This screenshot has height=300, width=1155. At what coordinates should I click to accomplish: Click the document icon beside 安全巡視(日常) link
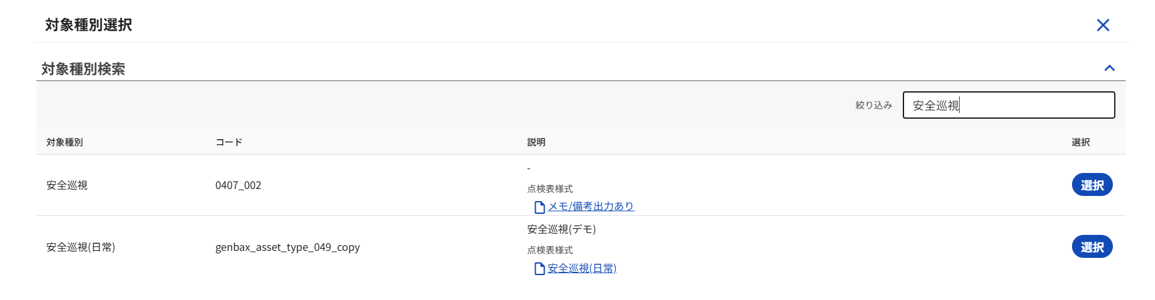(x=540, y=269)
